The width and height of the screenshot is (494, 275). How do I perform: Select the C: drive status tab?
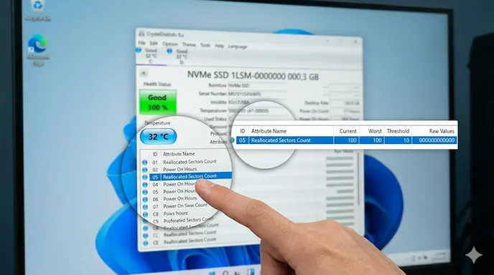pyautogui.click(x=151, y=56)
